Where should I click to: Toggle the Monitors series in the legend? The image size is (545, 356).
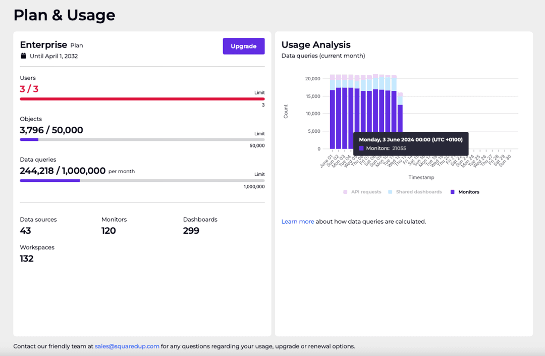pos(464,192)
